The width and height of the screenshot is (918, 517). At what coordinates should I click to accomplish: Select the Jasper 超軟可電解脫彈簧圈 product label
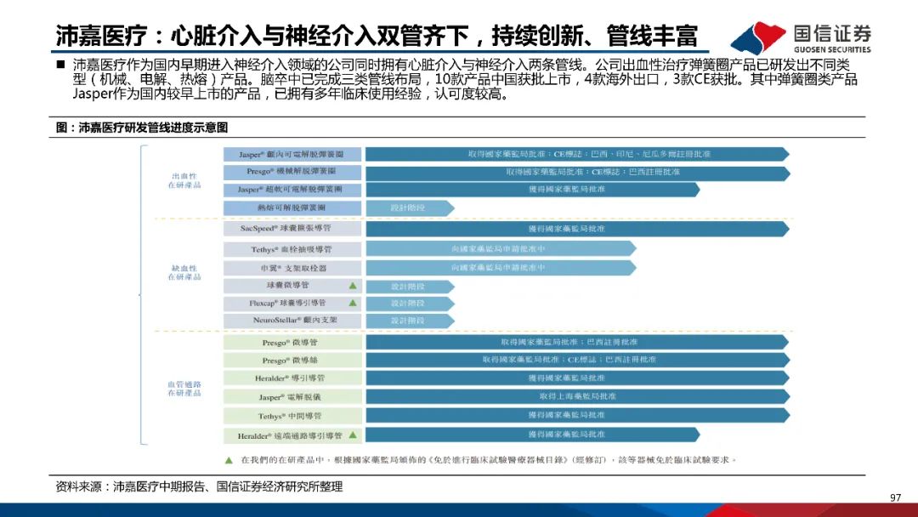pyautogui.click(x=292, y=190)
